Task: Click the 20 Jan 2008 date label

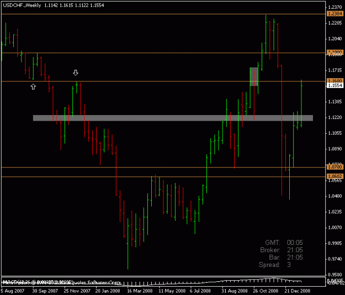Action: click(108, 291)
